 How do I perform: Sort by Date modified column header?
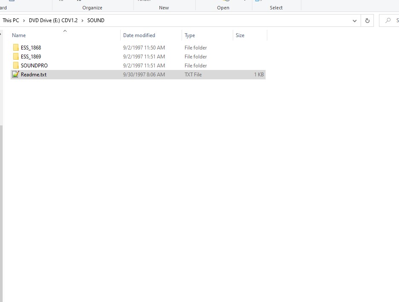coord(139,35)
